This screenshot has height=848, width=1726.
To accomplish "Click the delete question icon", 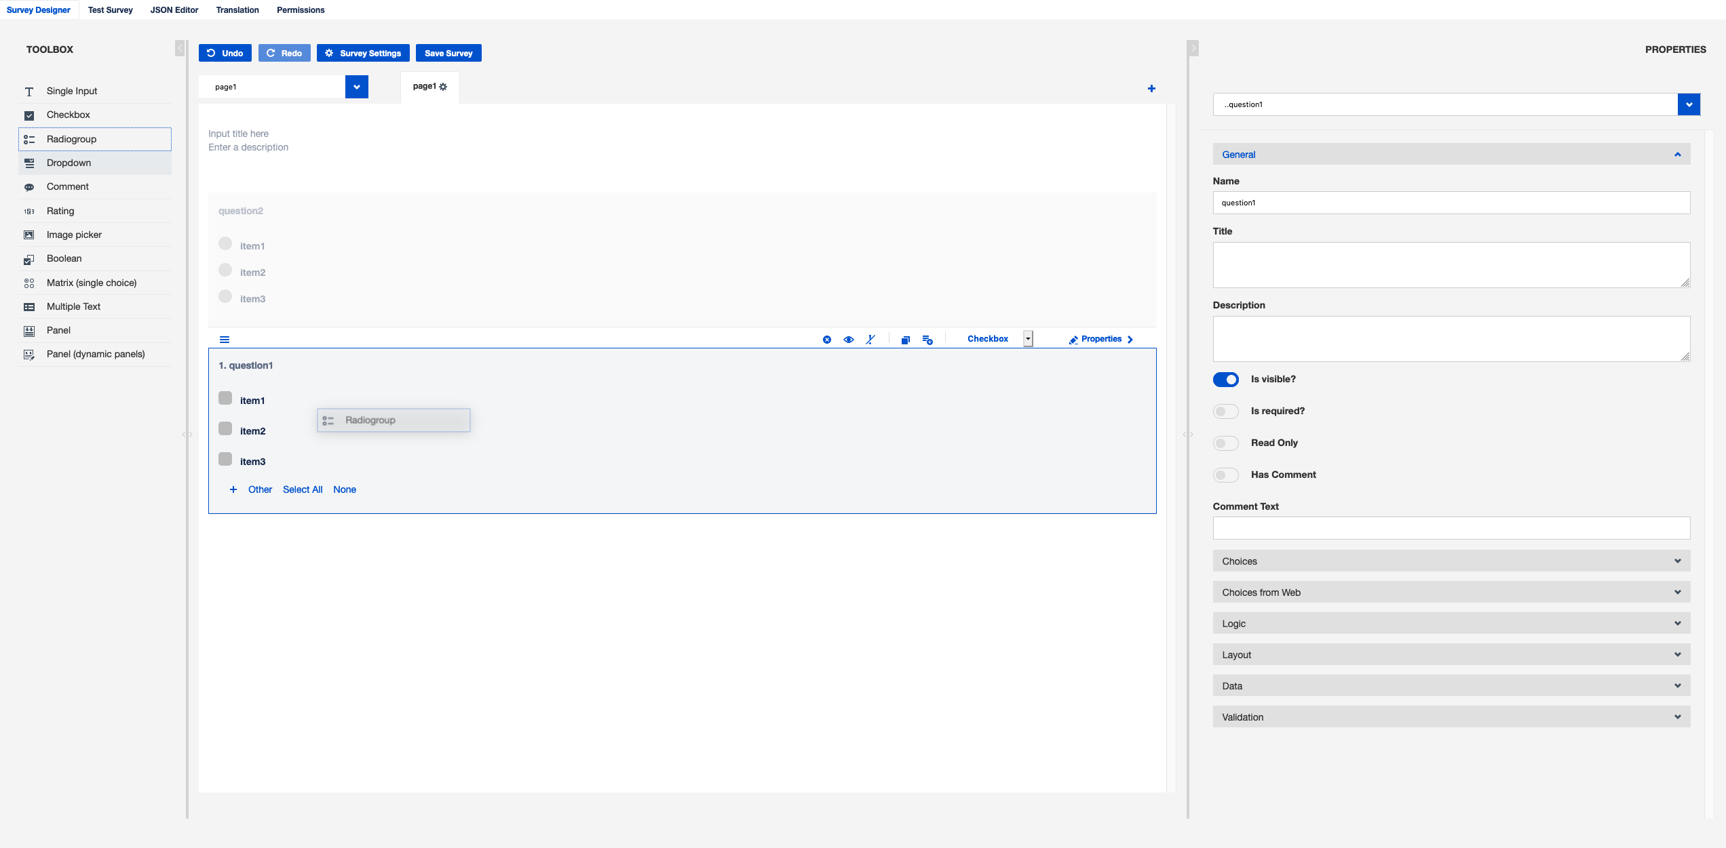I will coord(826,340).
